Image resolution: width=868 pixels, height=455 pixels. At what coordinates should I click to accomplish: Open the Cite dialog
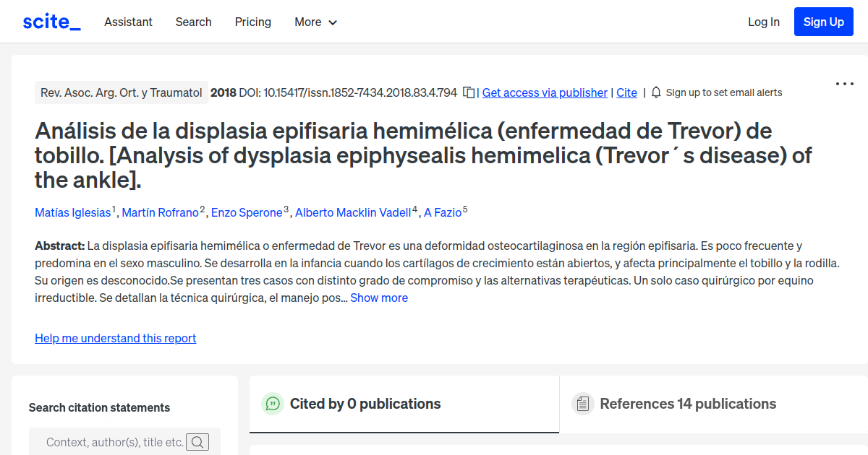[626, 92]
